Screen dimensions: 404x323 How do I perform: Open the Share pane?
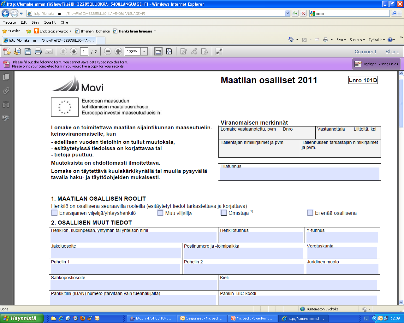392,52
